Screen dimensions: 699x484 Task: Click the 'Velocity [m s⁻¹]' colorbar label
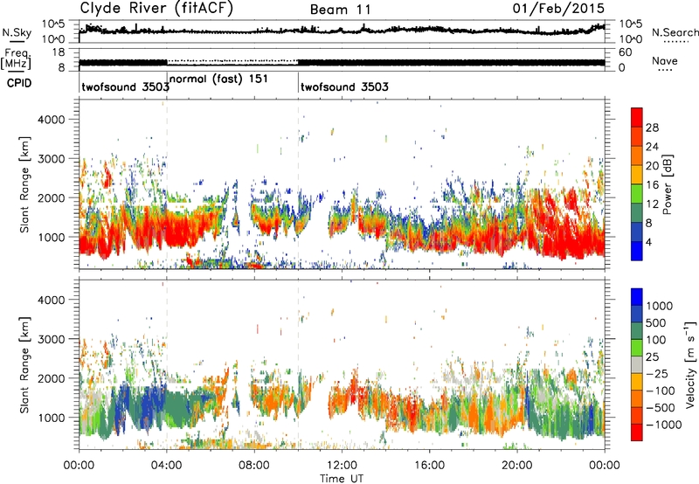(x=689, y=364)
